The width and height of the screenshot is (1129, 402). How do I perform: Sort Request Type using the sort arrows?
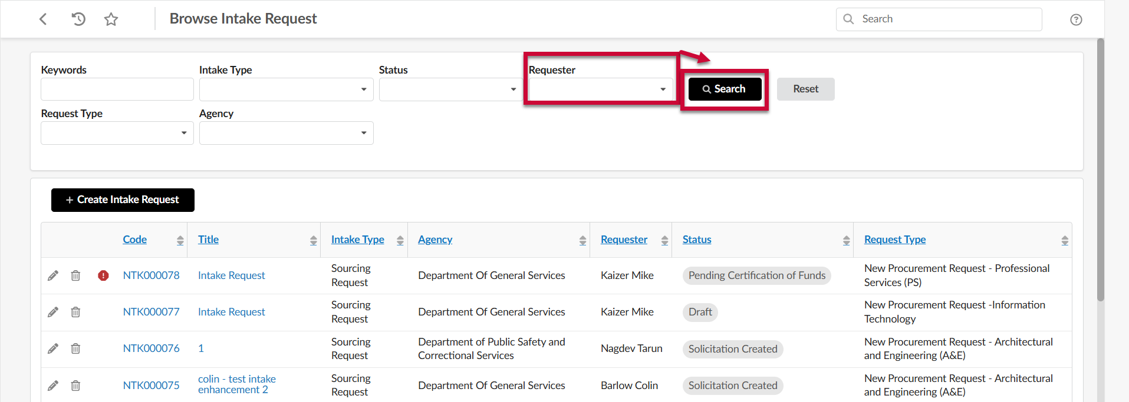tap(1064, 240)
